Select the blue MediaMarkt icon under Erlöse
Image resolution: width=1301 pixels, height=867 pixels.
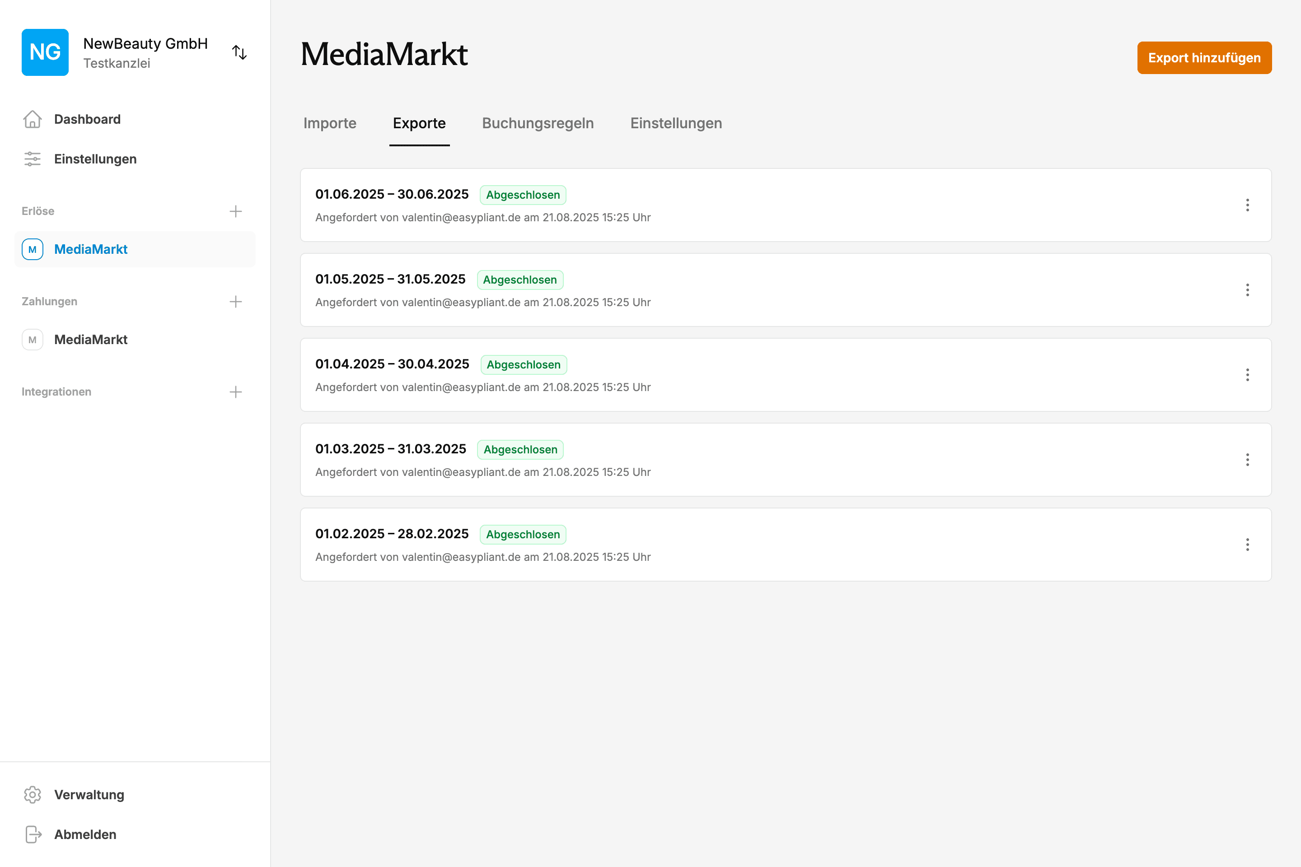(x=33, y=249)
